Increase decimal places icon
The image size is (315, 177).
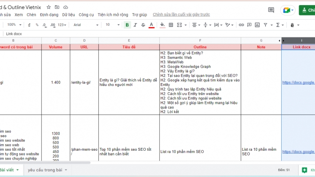[x=53, y=25]
